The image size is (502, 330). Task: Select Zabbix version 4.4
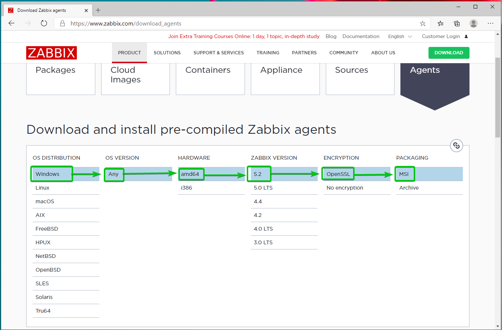tap(284, 201)
